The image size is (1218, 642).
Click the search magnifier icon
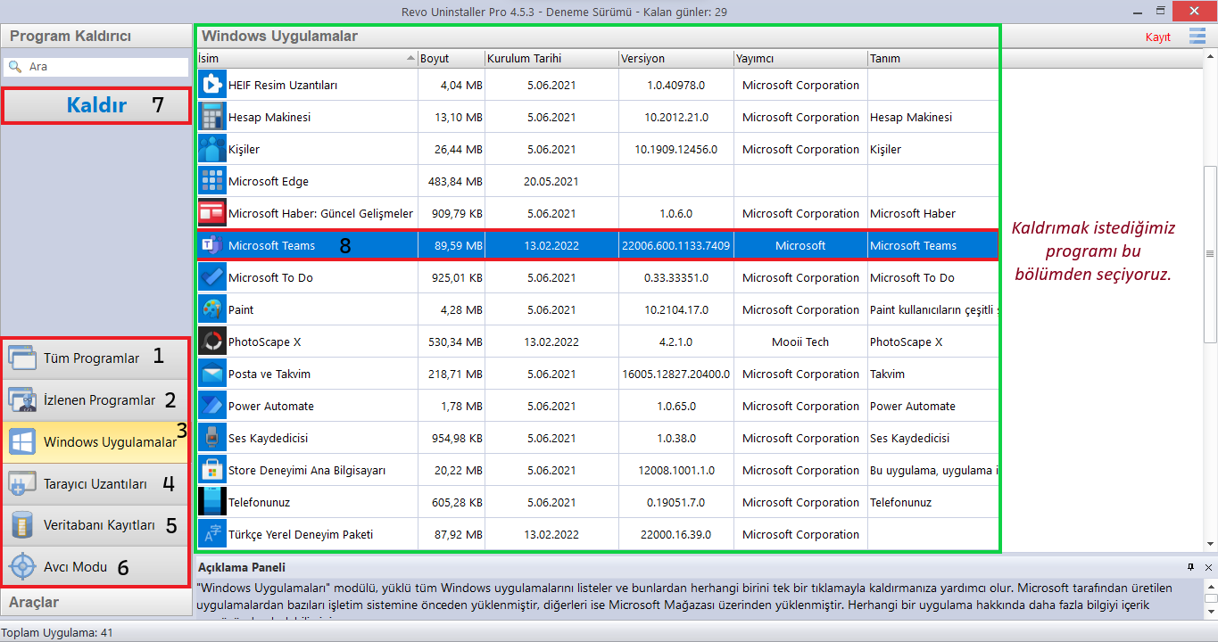pos(15,66)
